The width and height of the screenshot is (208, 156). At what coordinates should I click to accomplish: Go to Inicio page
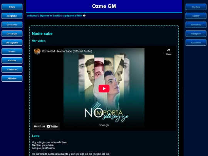pos(12,7)
